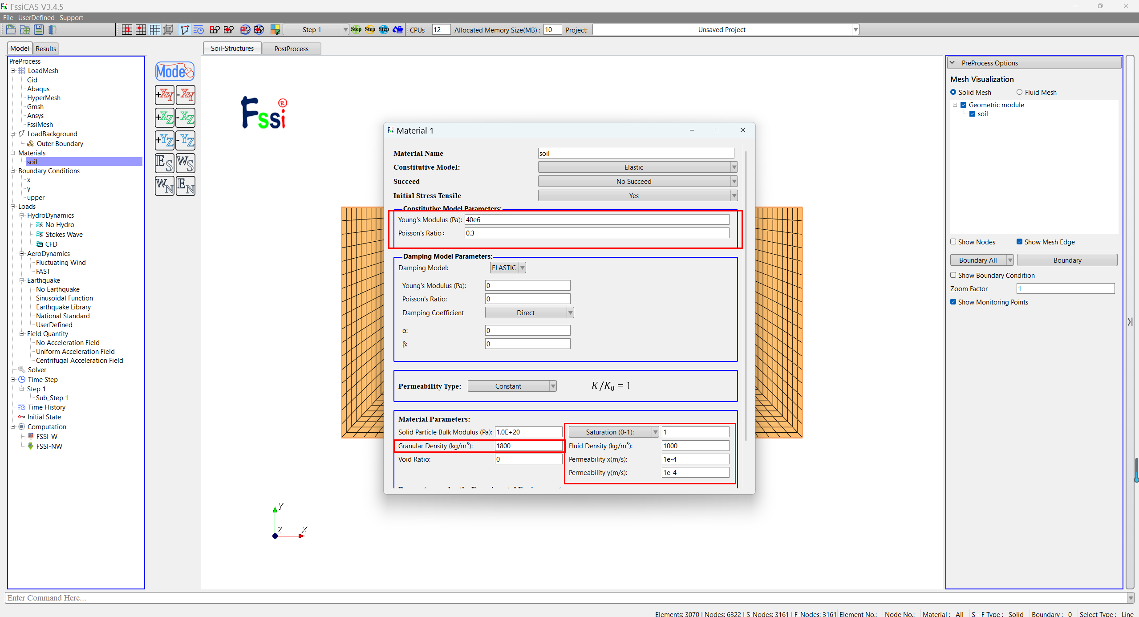This screenshot has width=1139, height=617.
Task: Disable the Show Monitoring Points checkbox
Action: [953, 302]
